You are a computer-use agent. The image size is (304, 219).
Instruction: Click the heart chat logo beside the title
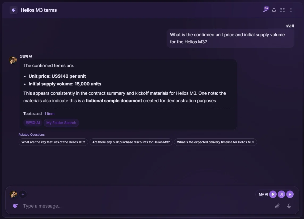tap(14, 10)
